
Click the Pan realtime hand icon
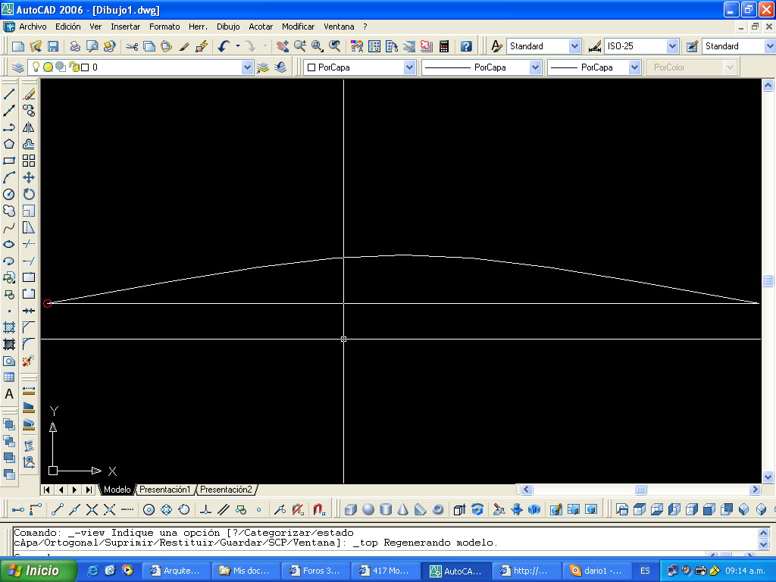283,46
